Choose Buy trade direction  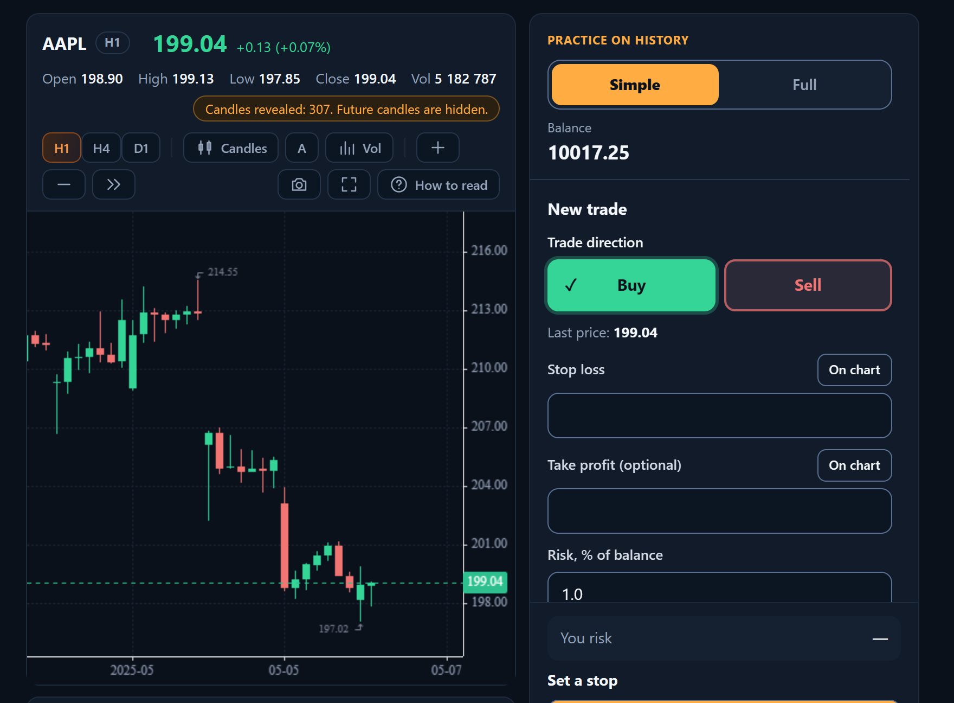631,285
